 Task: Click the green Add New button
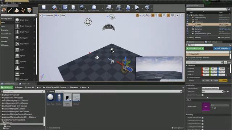7,87
